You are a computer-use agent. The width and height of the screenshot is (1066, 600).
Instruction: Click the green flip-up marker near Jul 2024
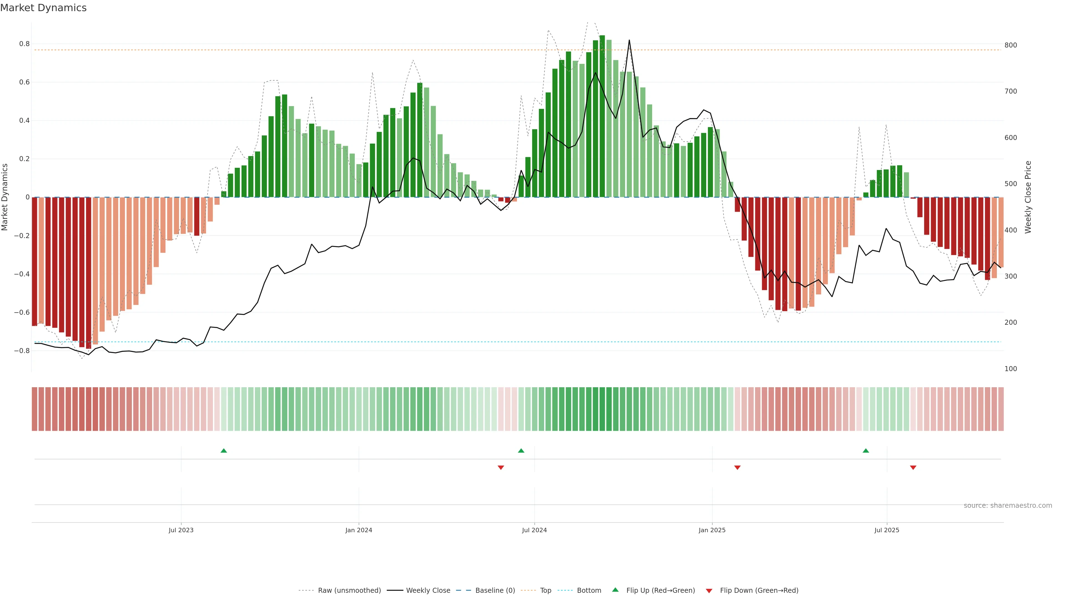[521, 451]
